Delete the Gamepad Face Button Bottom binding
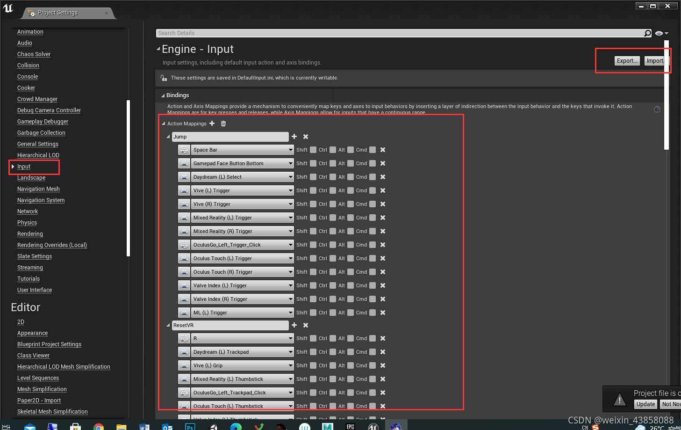Viewport: 681px width, 430px height. point(383,163)
